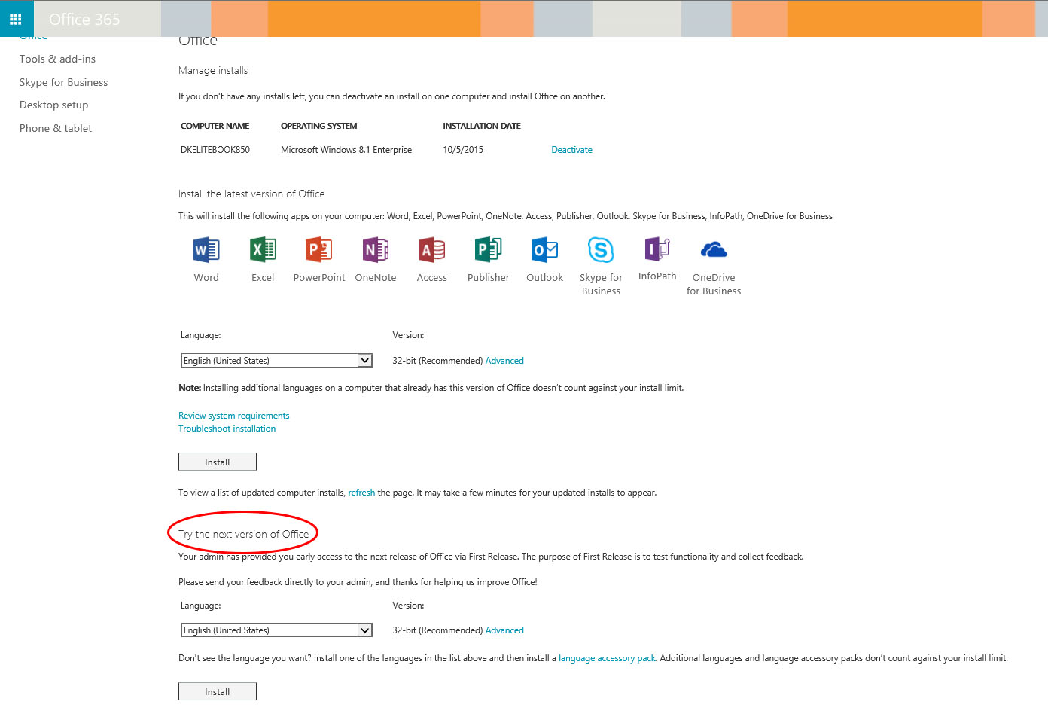Click the INSTALLATION DATE column header
Image resolution: width=1048 pixels, height=723 pixels.
[x=482, y=126]
